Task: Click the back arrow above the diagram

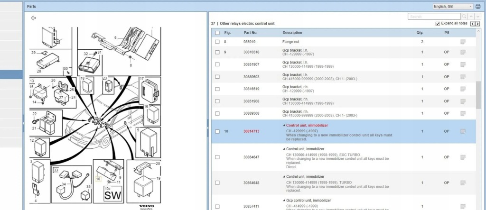Action: pos(34,18)
